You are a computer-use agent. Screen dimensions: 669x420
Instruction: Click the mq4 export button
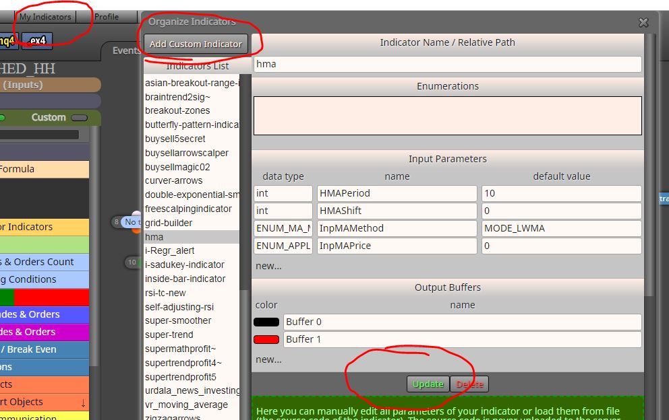tap(7, 41)
